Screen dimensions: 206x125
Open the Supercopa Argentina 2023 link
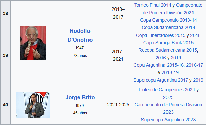tap(168, 120)
